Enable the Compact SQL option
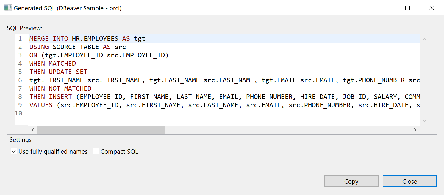This screenshot has width=444, height=195. (96, 151)
